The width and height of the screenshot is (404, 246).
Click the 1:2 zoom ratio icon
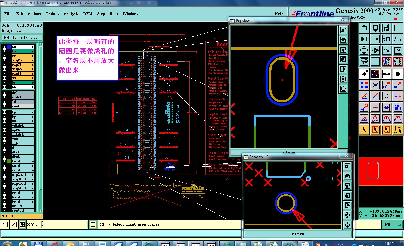pos(387,50)
